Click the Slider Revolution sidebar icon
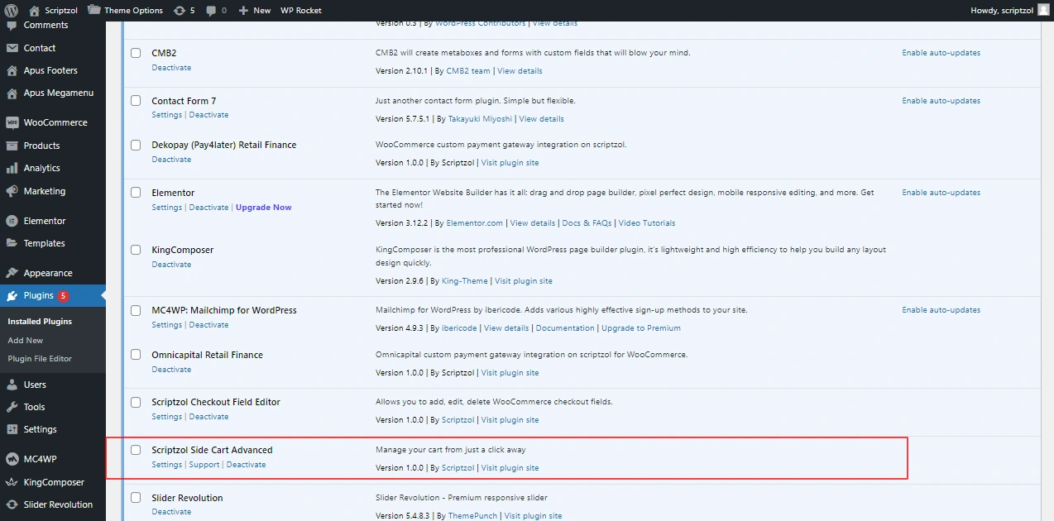This screenshot has width=1054, height=521. click(12, 504)
